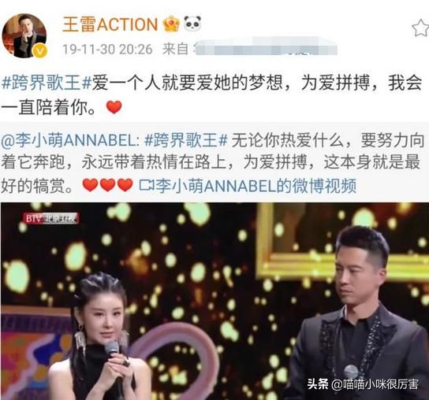This screenshot has width=429, height=400.
Task: Click the blurred source text after 来自
Action: (x=266, y=48)
